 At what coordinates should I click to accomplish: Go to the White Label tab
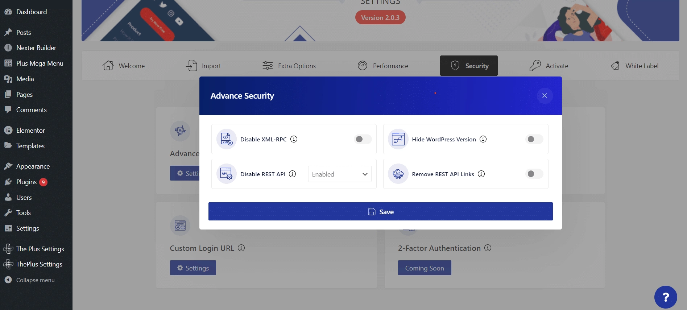pos(634,66)
